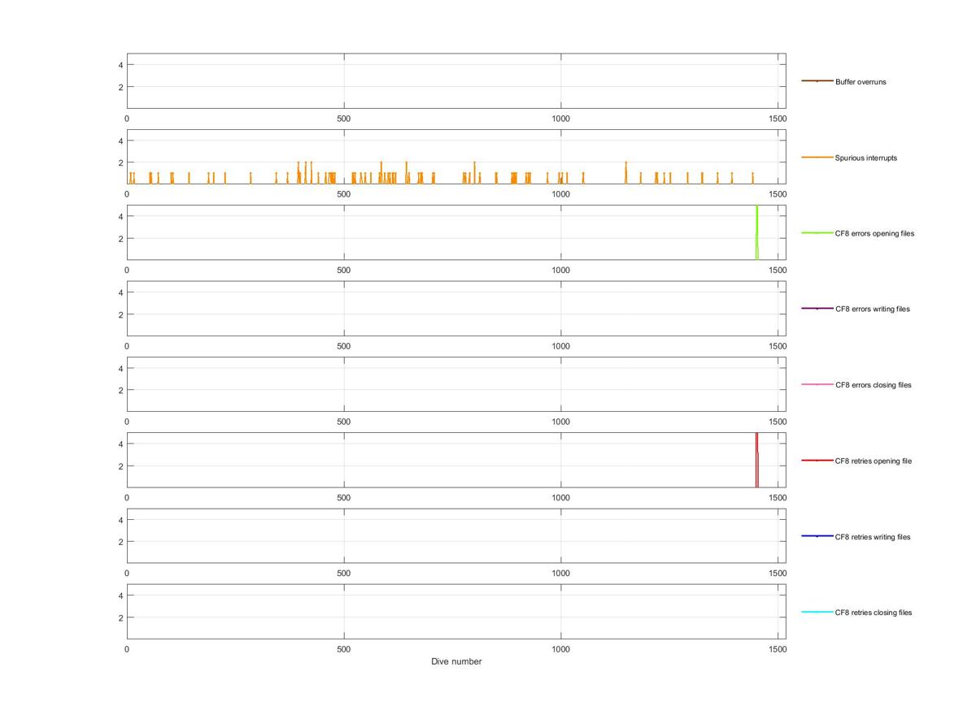Click the blue CF8 retries writing legend line

tap(817, 536)
